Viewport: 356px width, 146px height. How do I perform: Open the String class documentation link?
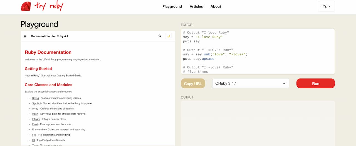point(35,98)
